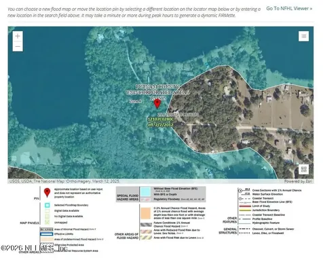
Task: Click the red pin symbol in the legend
Action: [47, 193]
